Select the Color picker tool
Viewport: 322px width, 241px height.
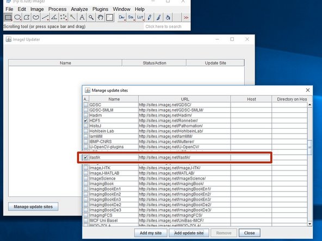click(110, 17)
